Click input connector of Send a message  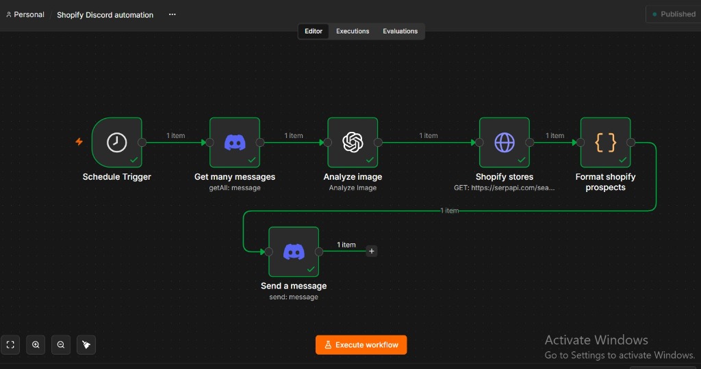pyautogui.click(x=268, y=251)
